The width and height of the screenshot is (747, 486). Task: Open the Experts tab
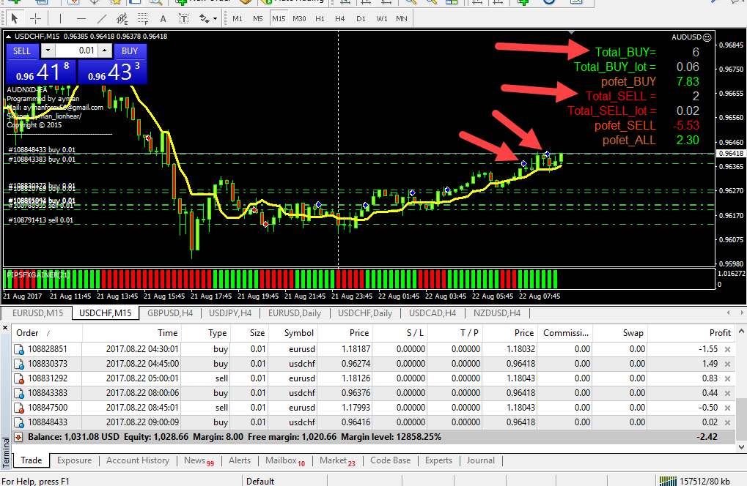click(x=439, y=461)
